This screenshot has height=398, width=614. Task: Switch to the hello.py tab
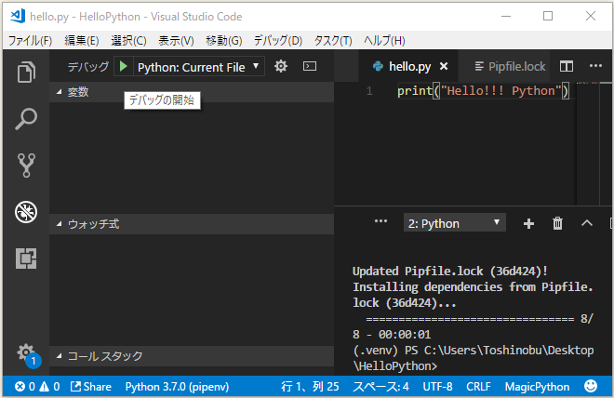(x=410, y=66)
